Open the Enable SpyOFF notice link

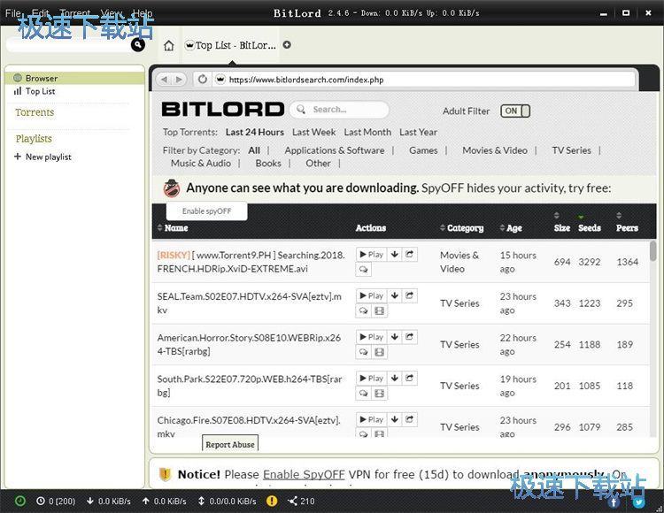(304, 474)
